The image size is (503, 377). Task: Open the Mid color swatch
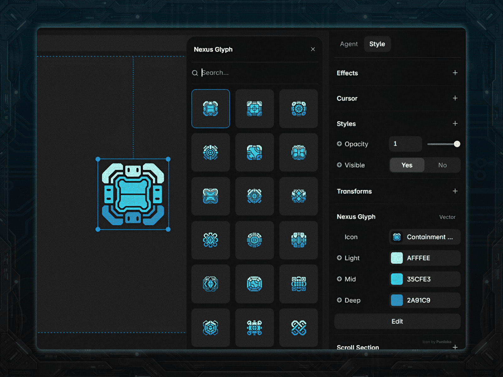click(x=397, y=279)
